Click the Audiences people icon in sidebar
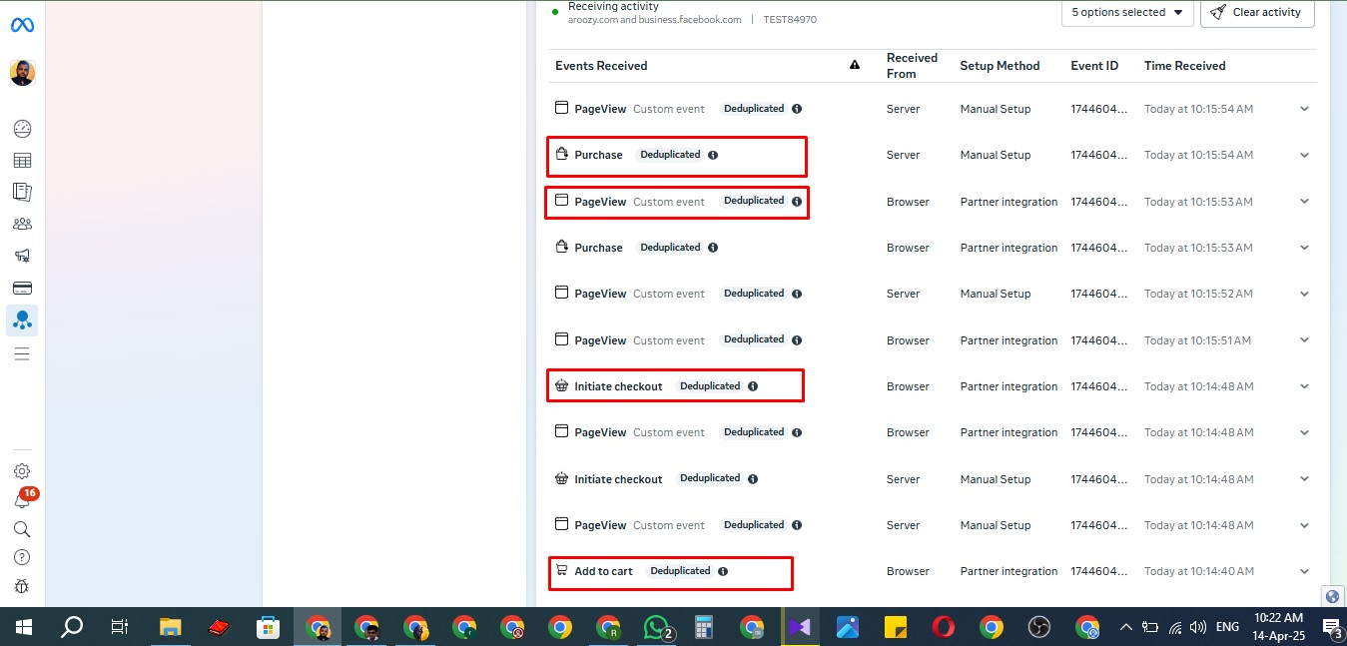 (22, 224)
